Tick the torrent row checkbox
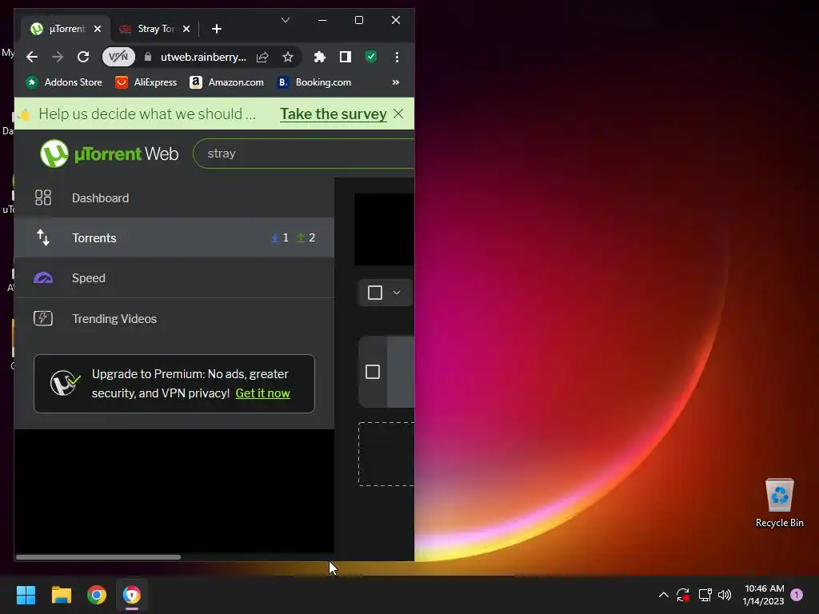This screenshot has width=819, height=614. [x=373, y=372]
